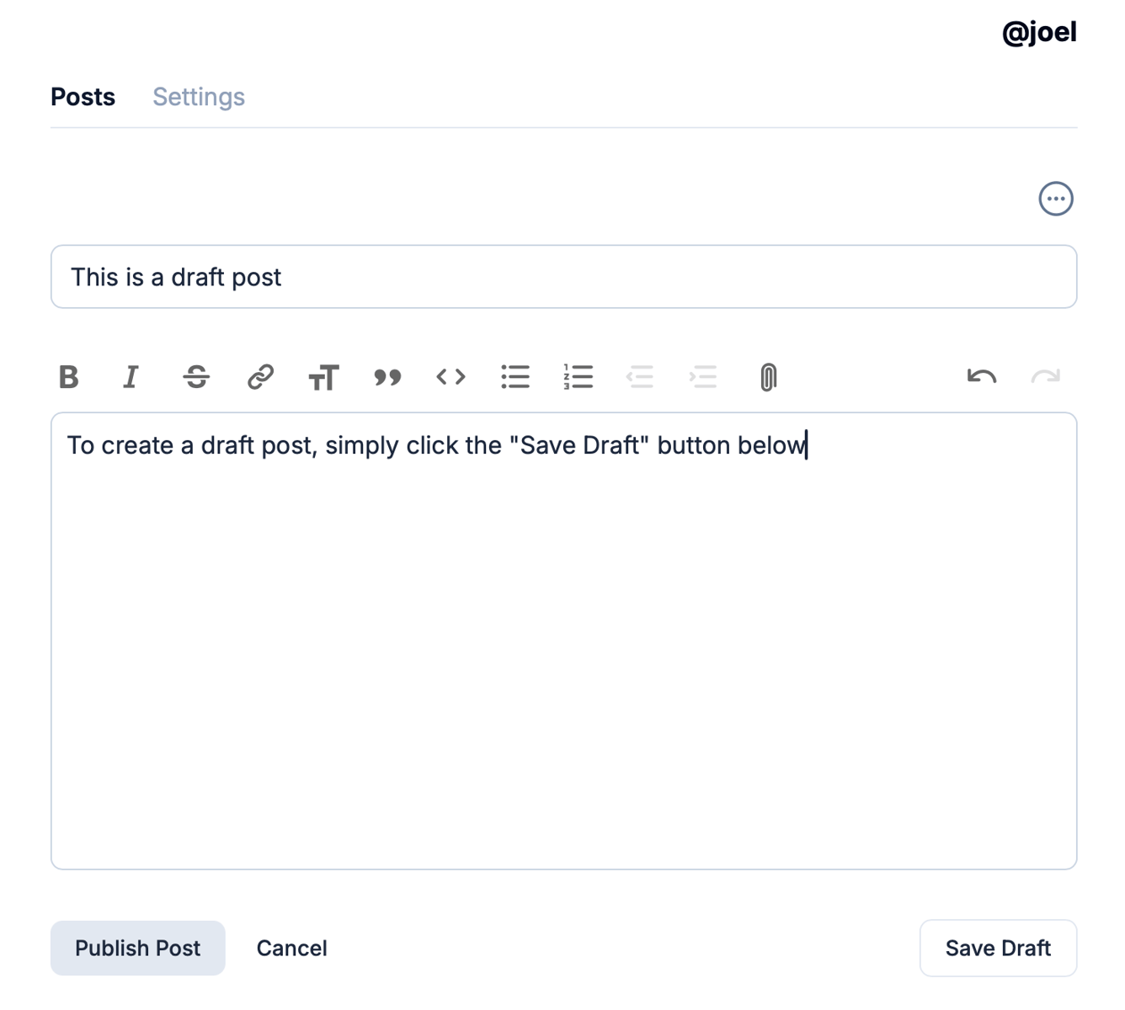Open the three-dot more options menu
1125x1010 pixels.
[x=1055, y=199]
